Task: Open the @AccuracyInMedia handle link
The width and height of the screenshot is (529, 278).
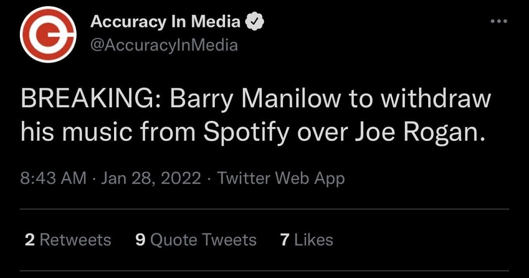Action: pyautogui.click(x=164, y=45)
